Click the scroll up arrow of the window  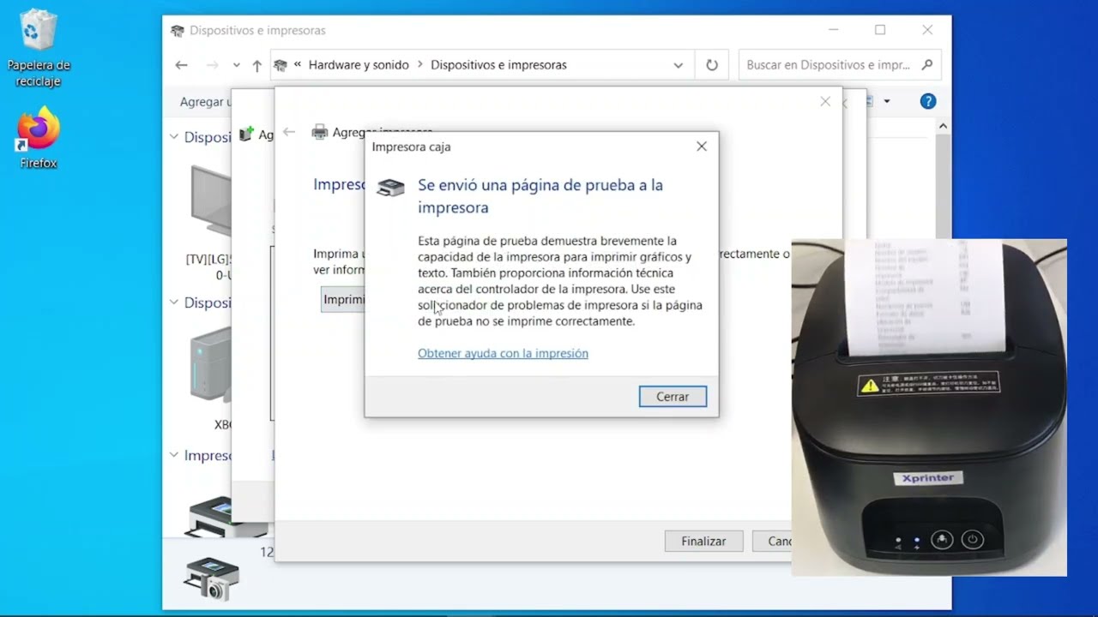click(943, 127)
